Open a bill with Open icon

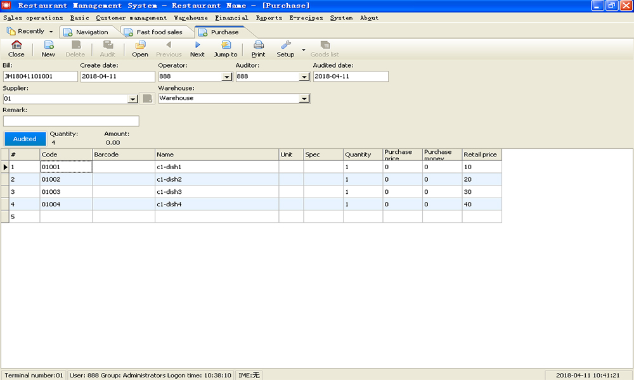pos(140,49)
